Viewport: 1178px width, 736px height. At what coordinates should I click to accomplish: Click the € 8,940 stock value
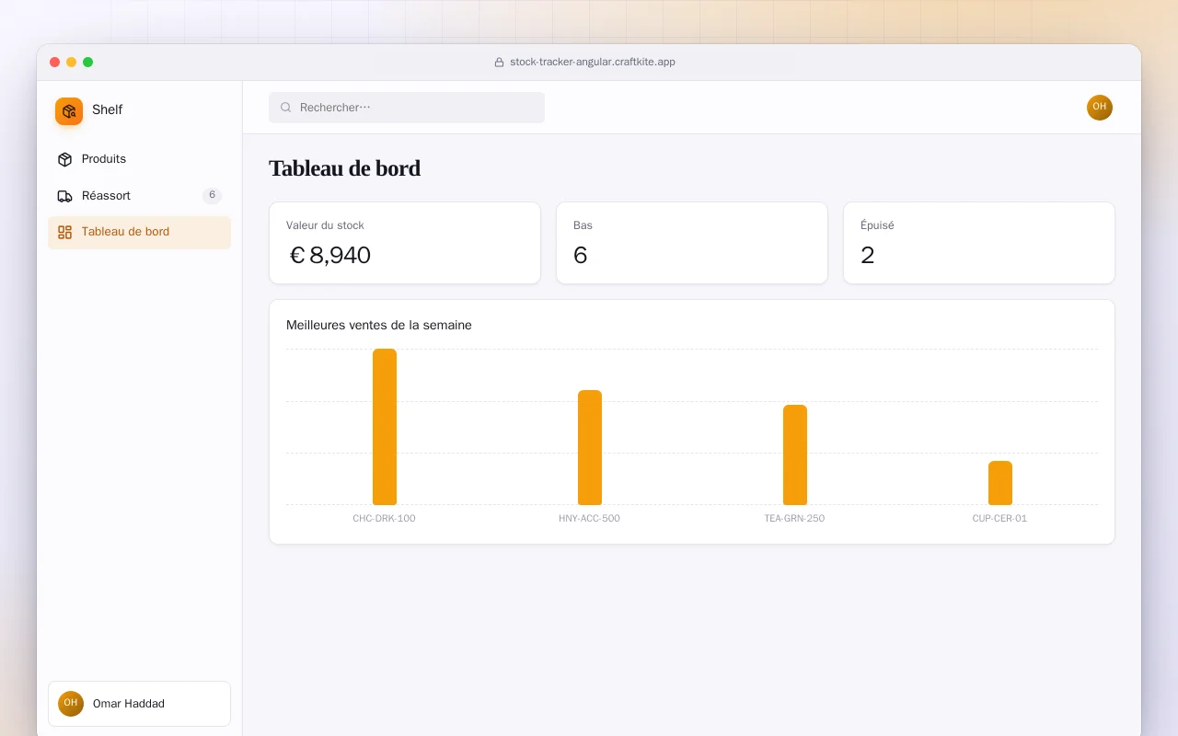pyautogui.click(x=329, y=256)
